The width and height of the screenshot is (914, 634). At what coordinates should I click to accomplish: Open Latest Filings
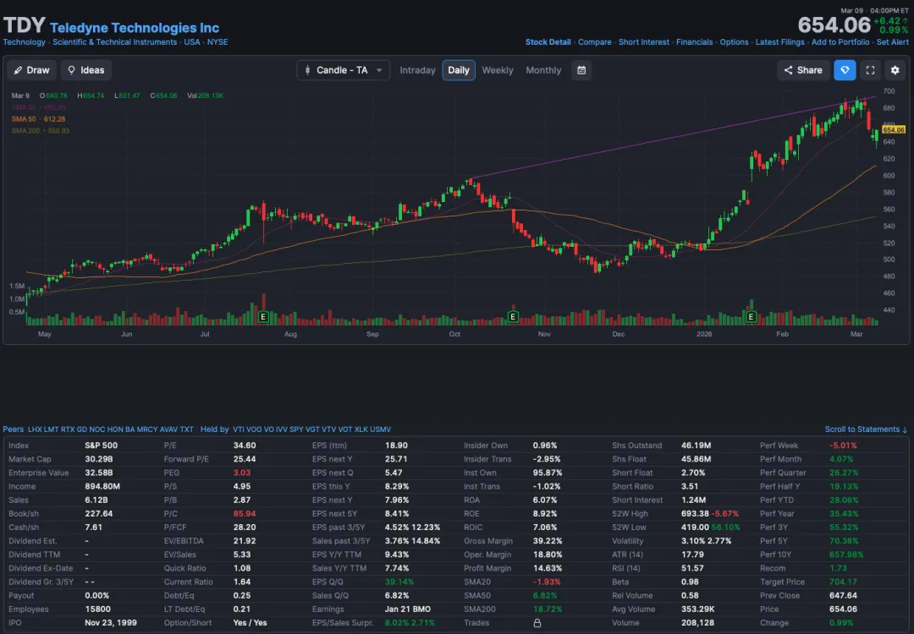pos(780,42)
